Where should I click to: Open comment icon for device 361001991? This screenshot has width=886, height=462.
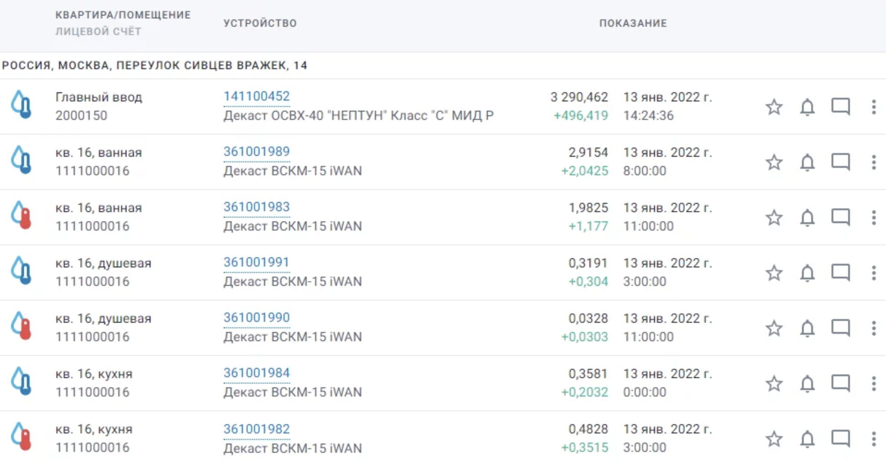point(840,273)
